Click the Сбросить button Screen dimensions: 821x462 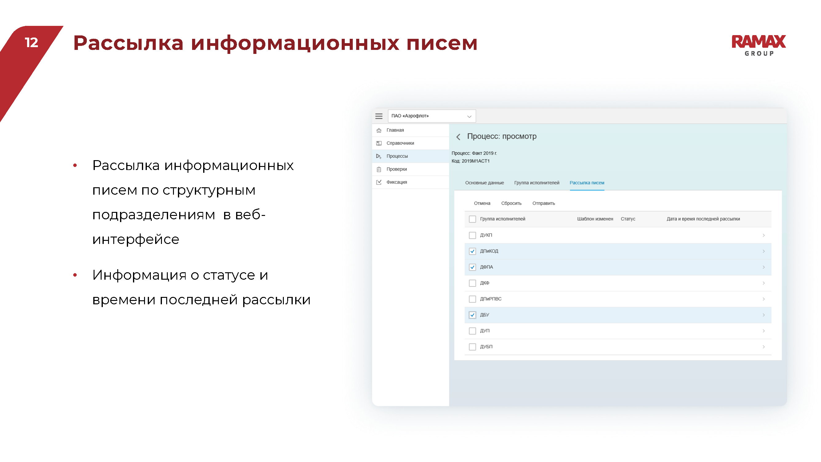point(511,203)
